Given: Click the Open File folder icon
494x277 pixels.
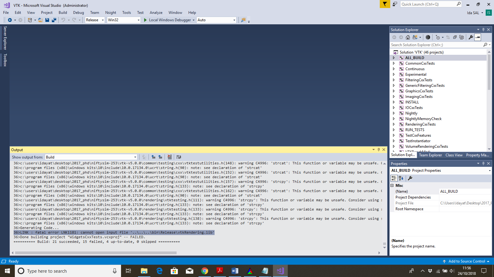Looking at the screenshot, I should point(40,20).
